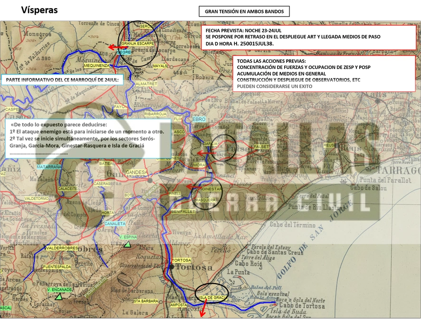
Task: Click the yellow ALMATRET label
Action: pos(146,84)
